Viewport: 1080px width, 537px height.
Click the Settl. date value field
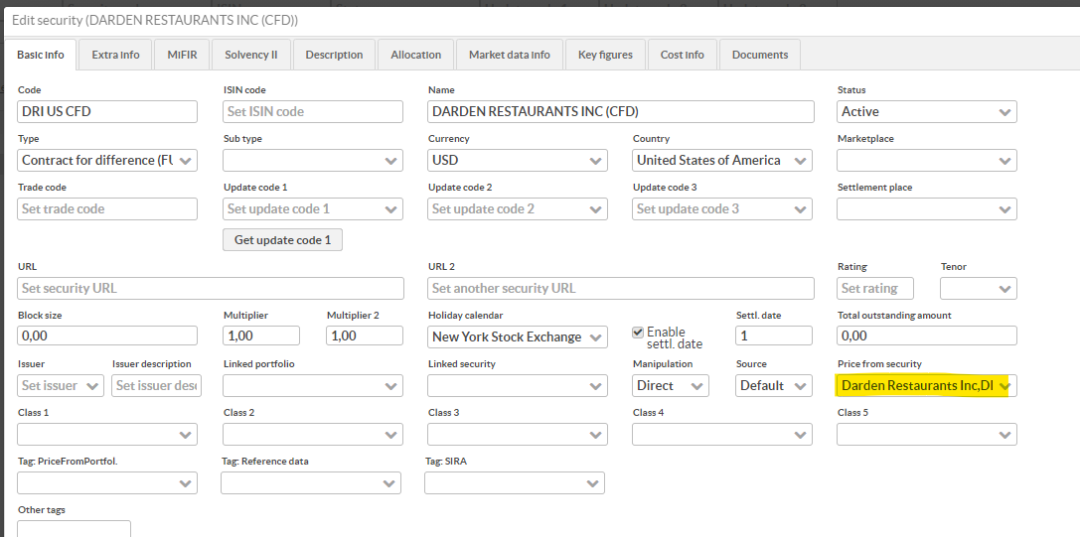click(x=774, y=336)
